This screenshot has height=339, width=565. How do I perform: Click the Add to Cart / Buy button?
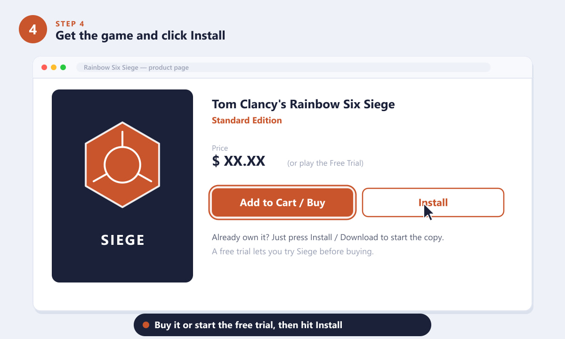[282, 202]
